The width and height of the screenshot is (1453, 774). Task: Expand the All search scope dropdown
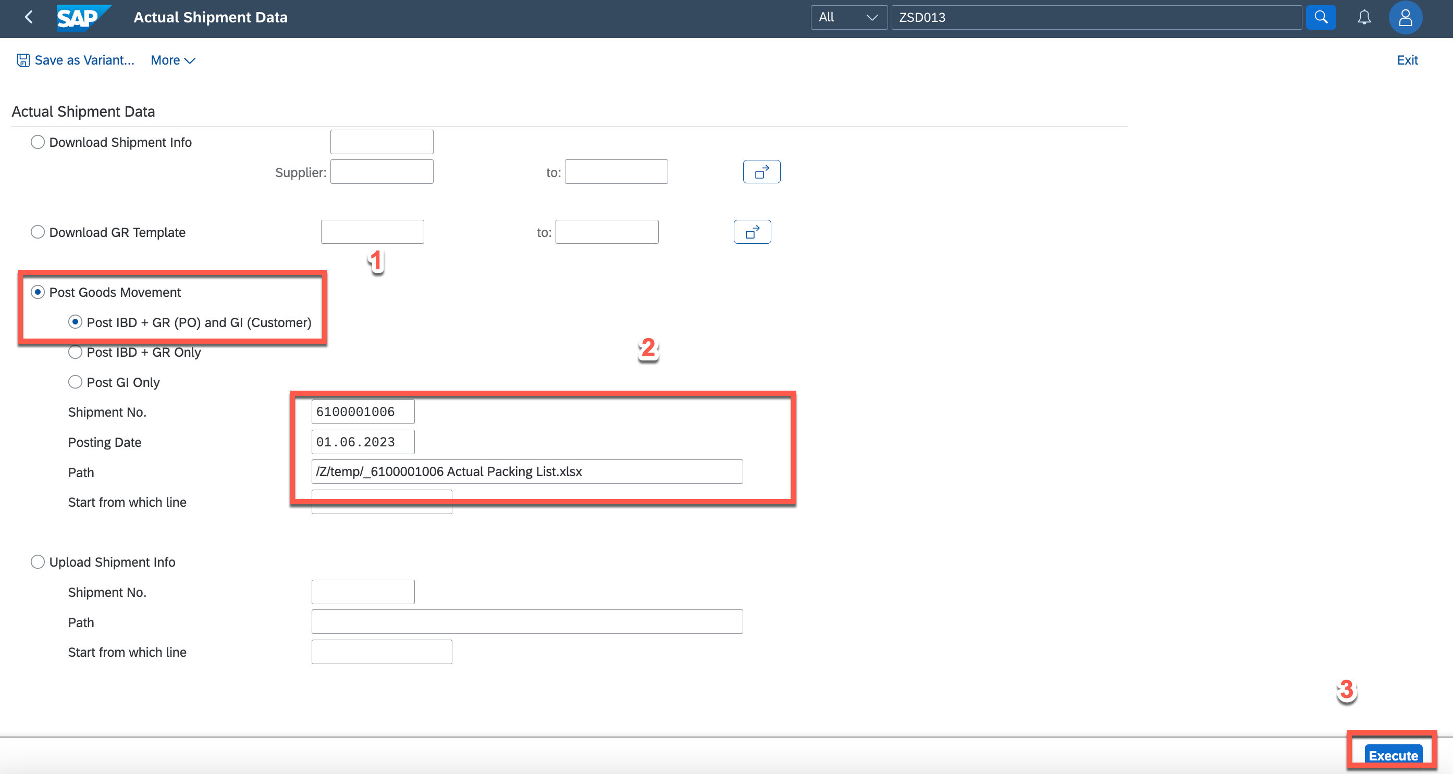tap(848, 18)
